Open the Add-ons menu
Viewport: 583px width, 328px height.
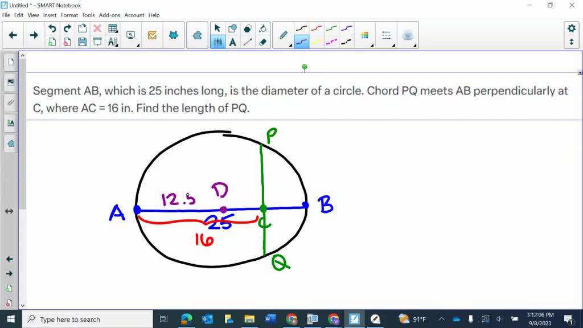point(109,15)
